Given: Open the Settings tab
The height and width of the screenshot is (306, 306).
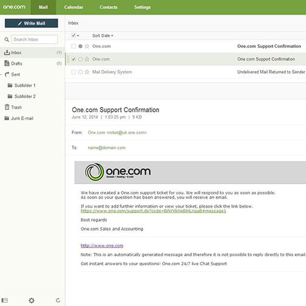Looking at the screenshot, I should (142, 7).
